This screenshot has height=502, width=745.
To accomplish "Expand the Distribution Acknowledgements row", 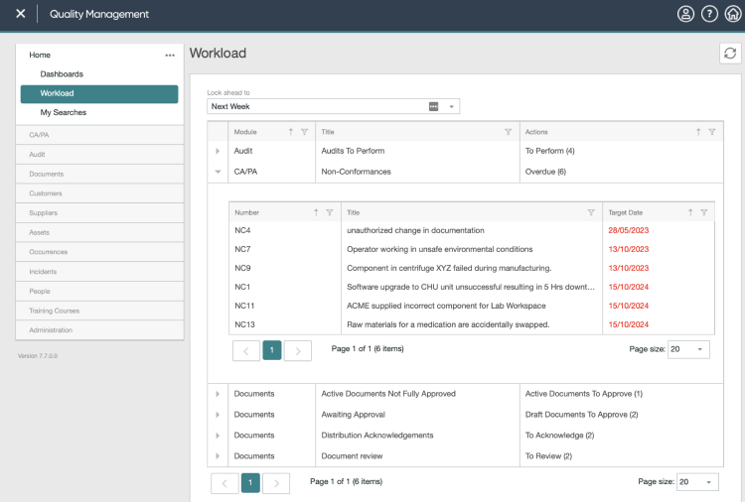I will point(218,436).
